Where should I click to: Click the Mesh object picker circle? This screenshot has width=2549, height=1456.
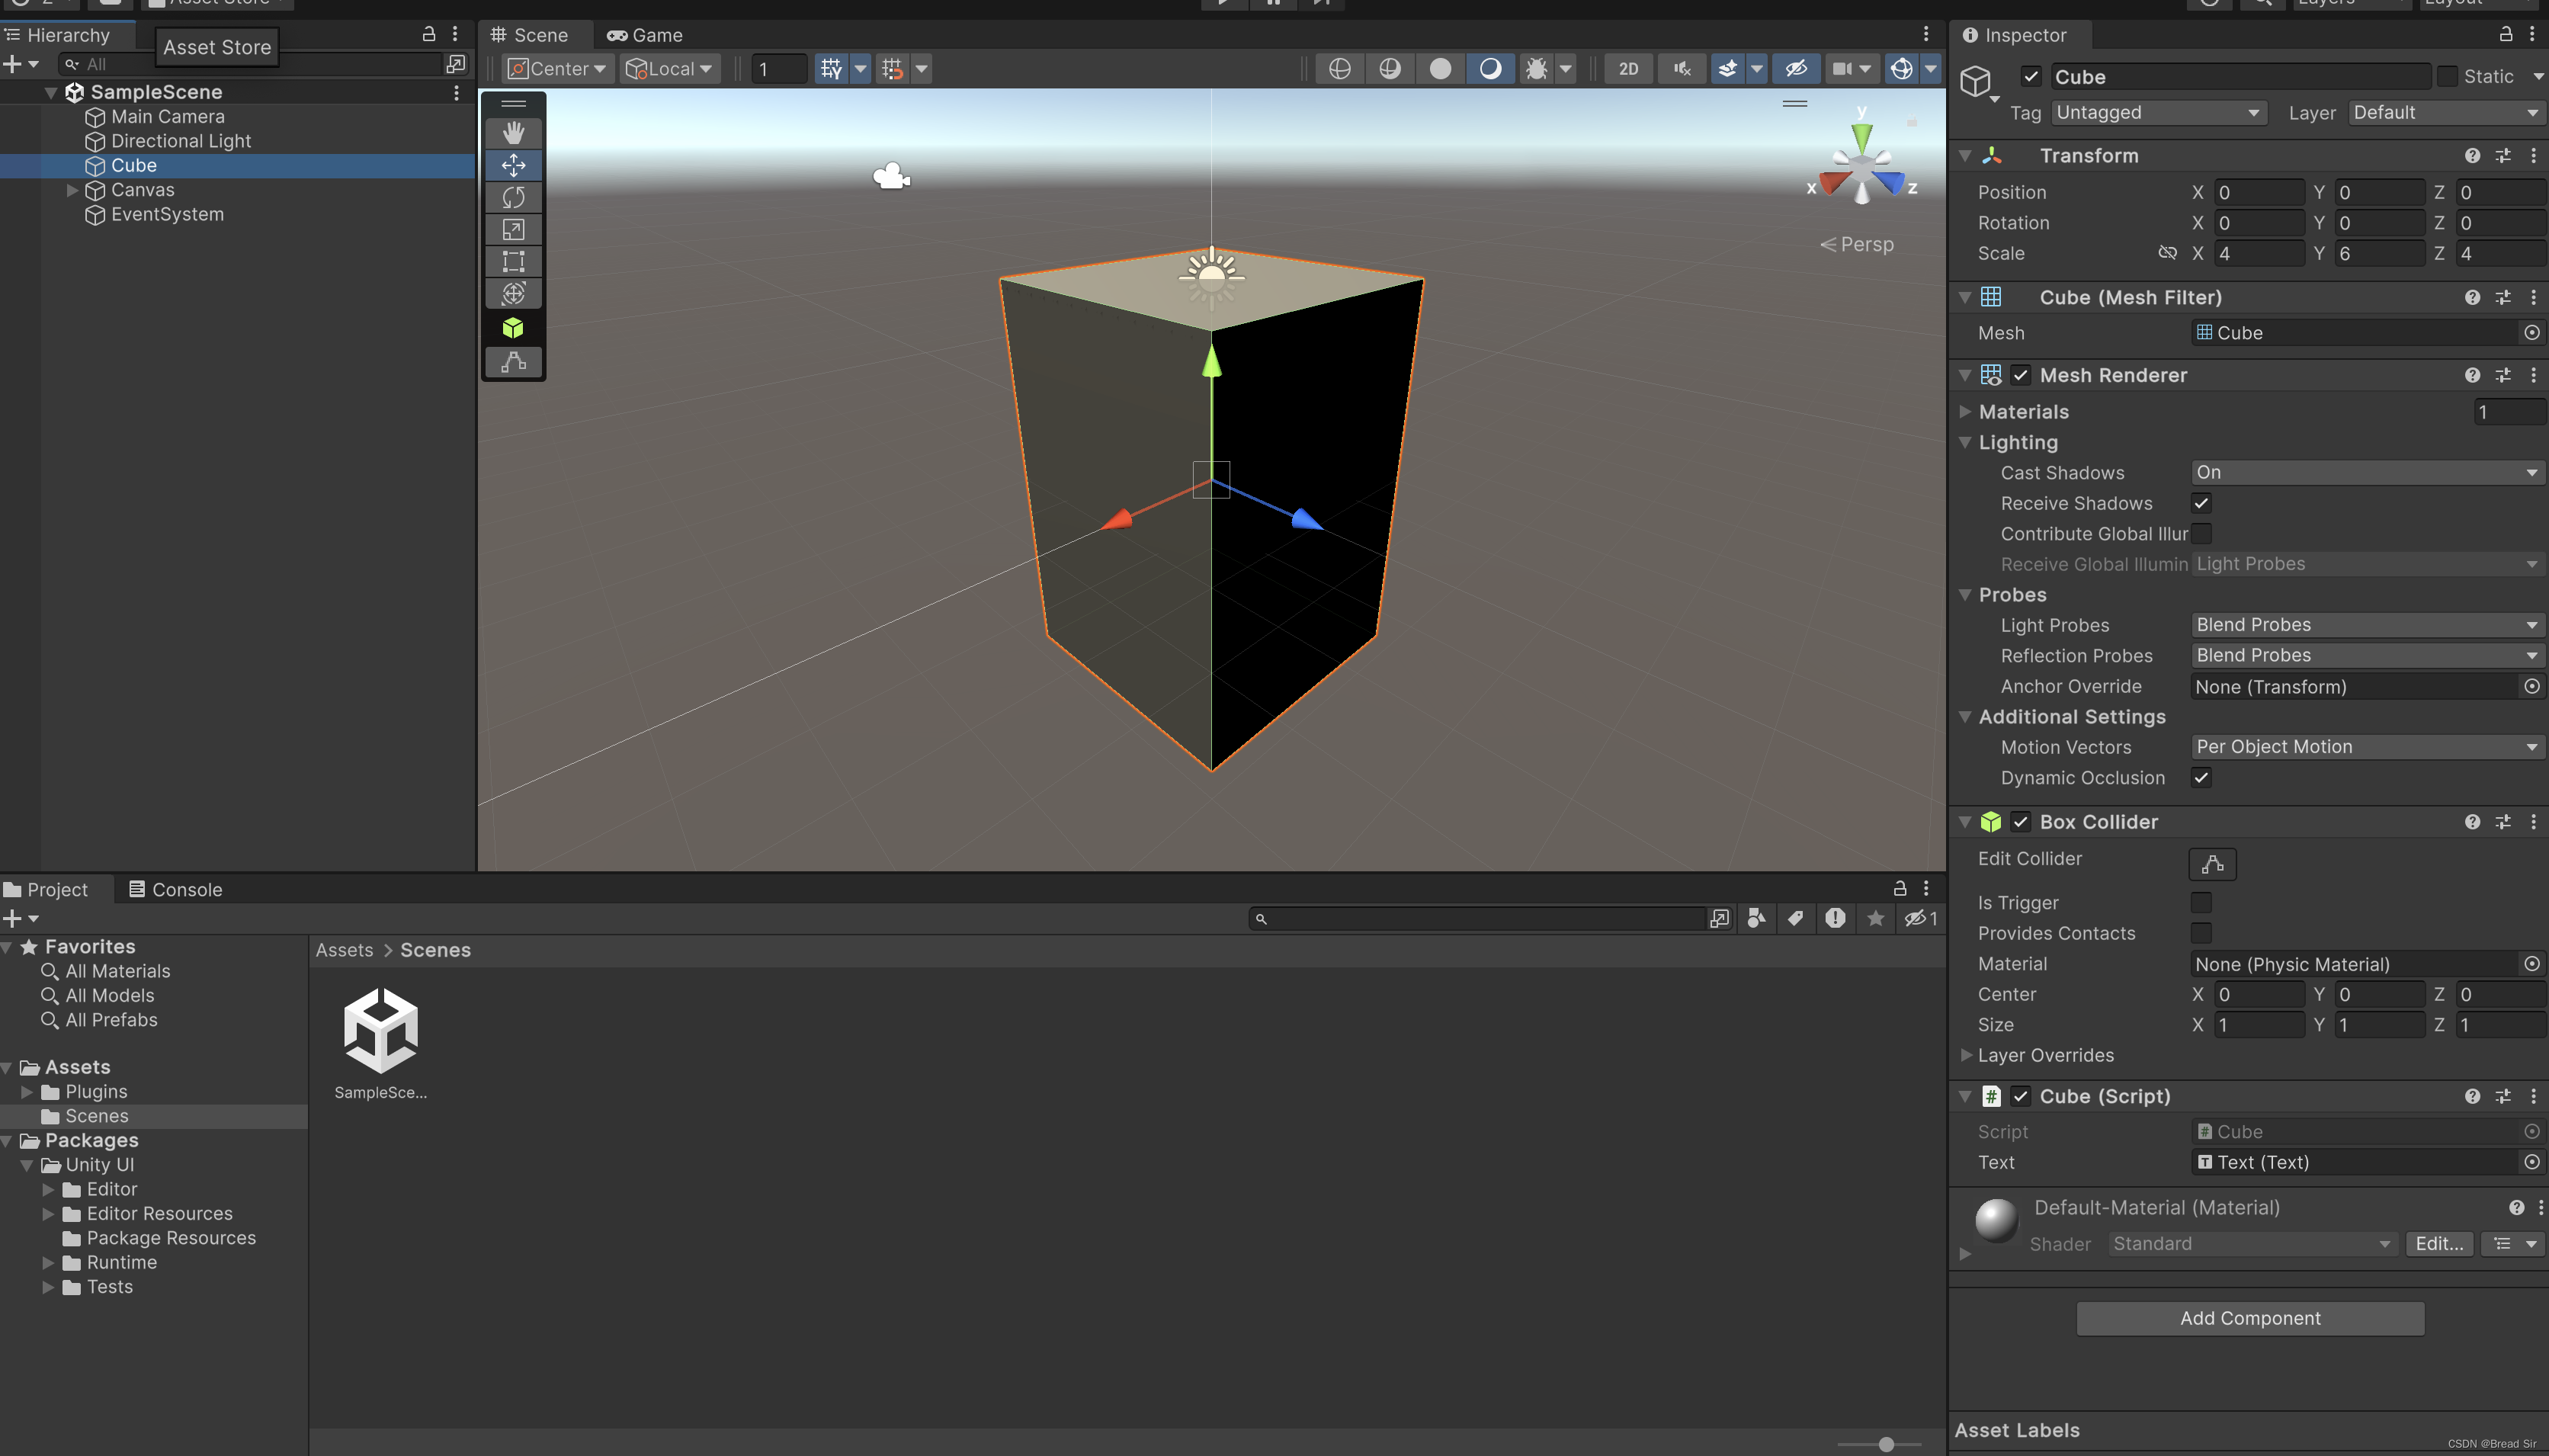click(x=2531, y=332)
